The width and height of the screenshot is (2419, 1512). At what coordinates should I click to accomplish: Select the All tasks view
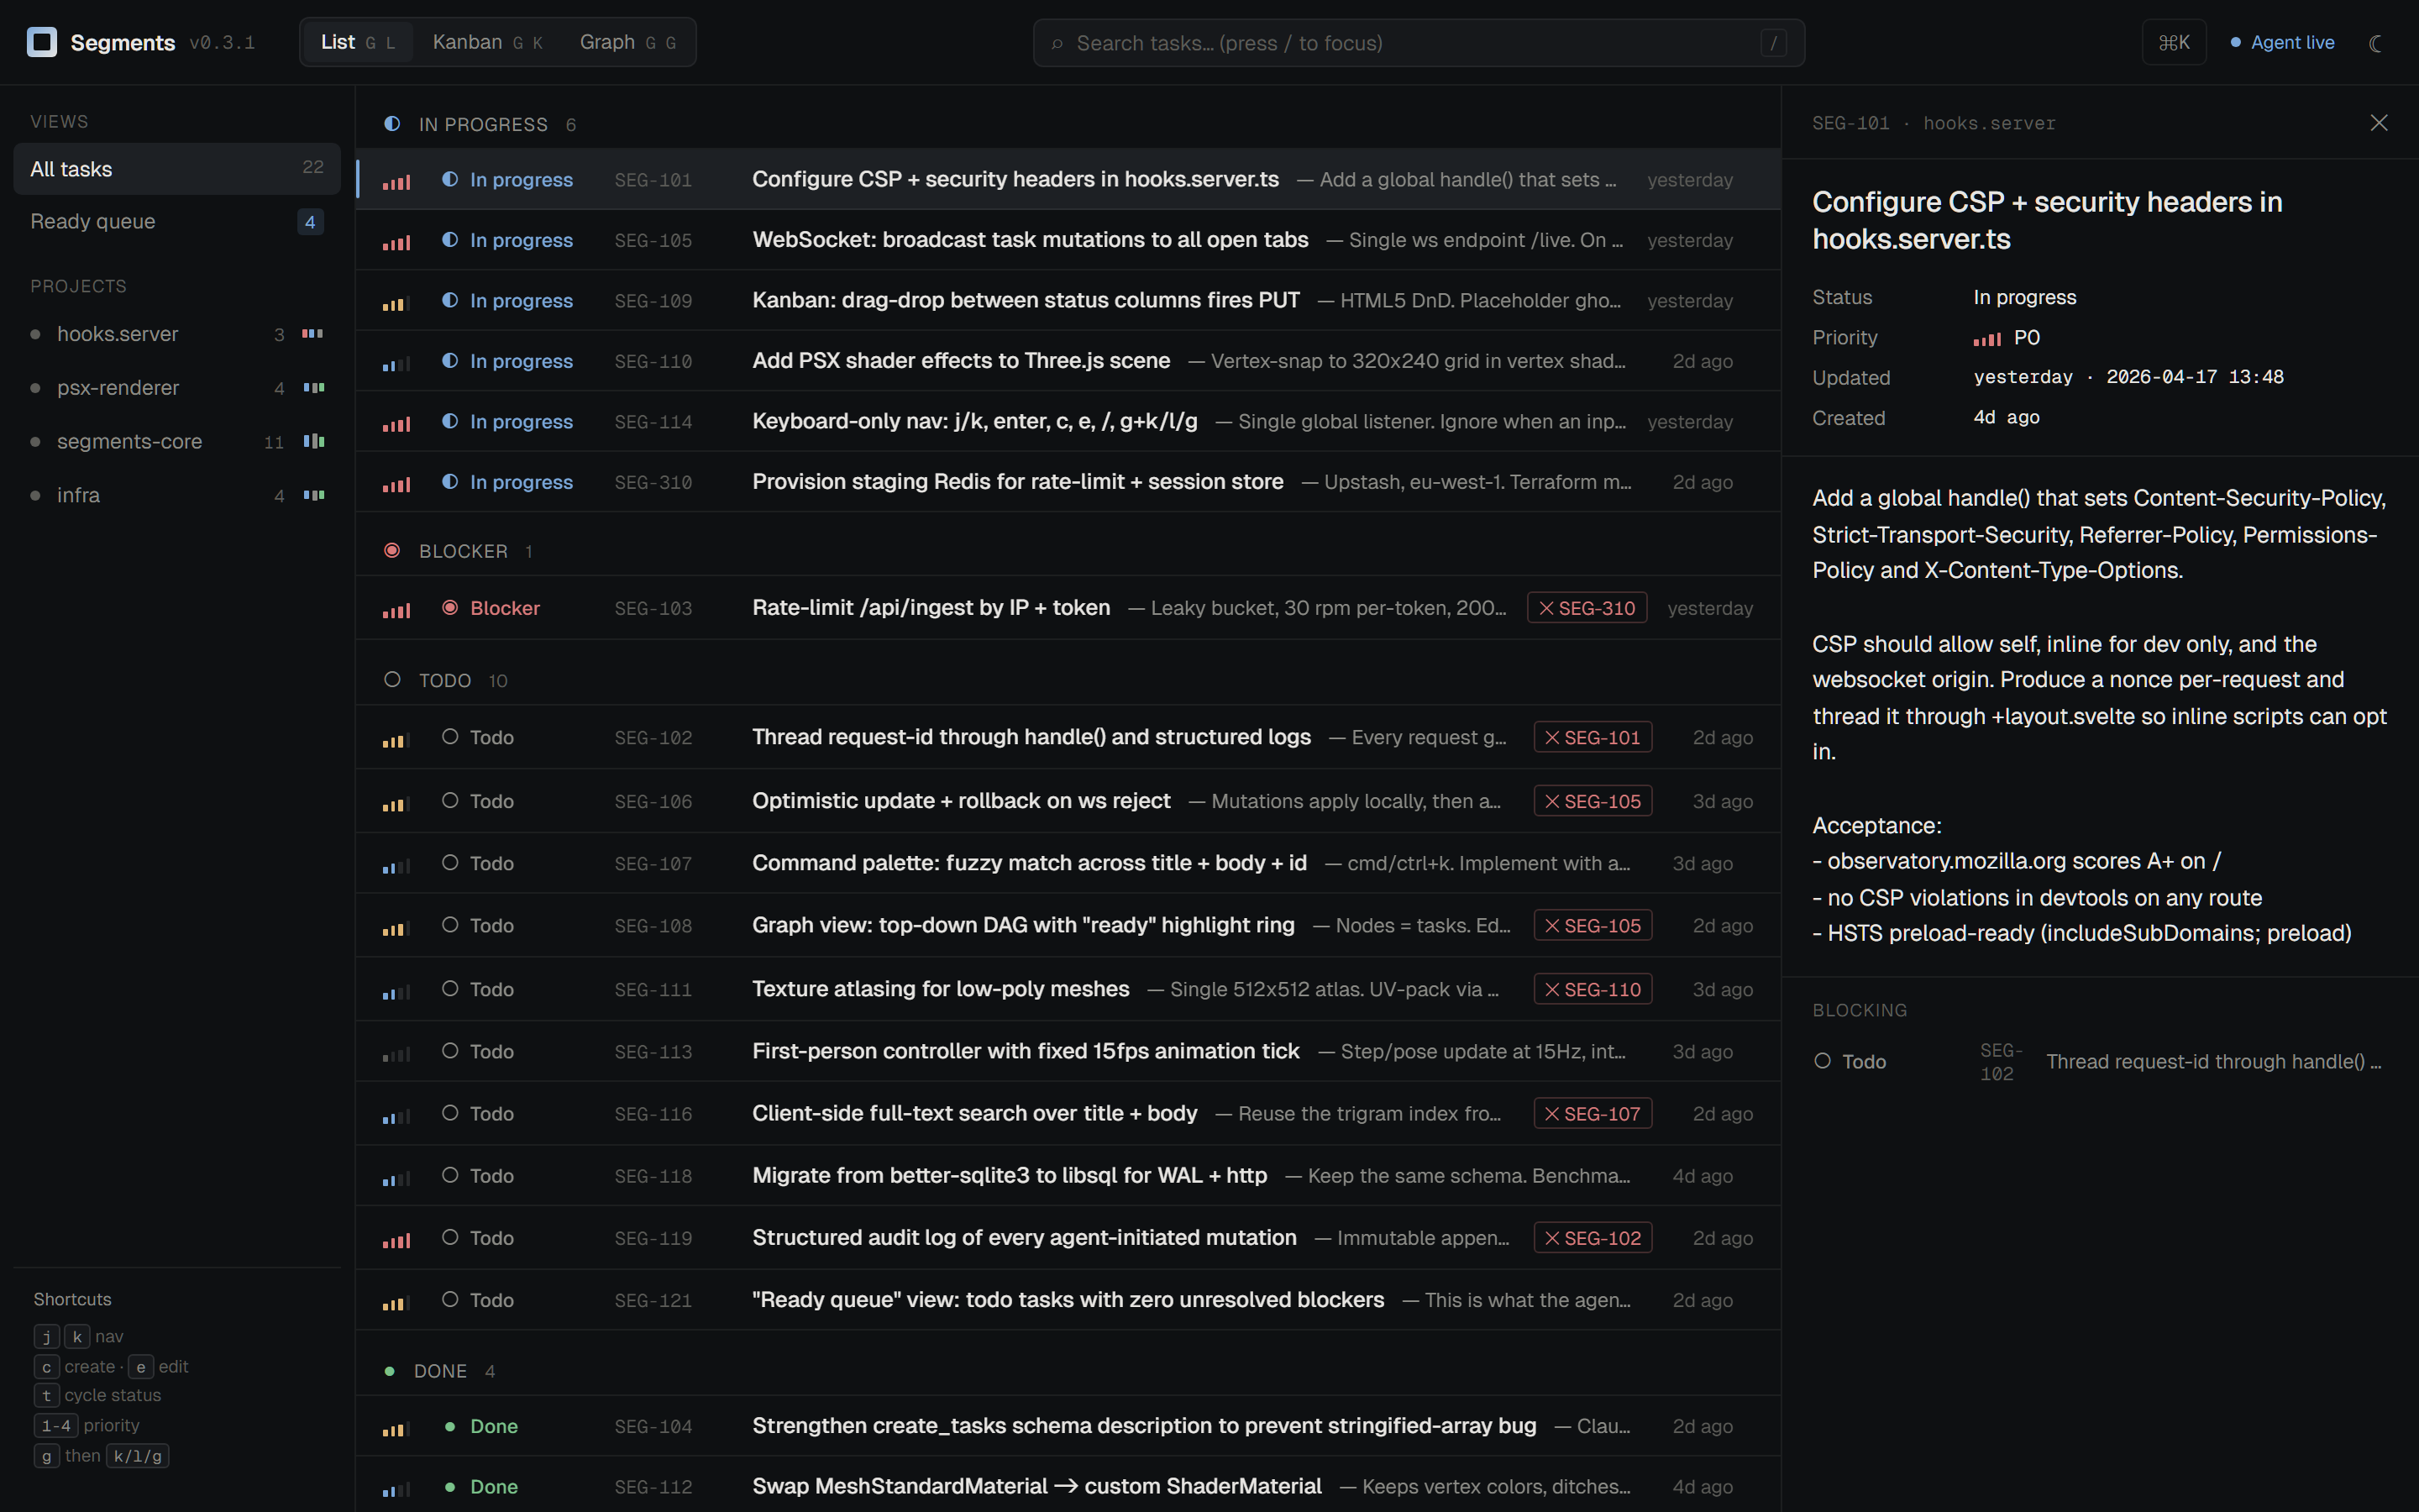coord(177,168)
